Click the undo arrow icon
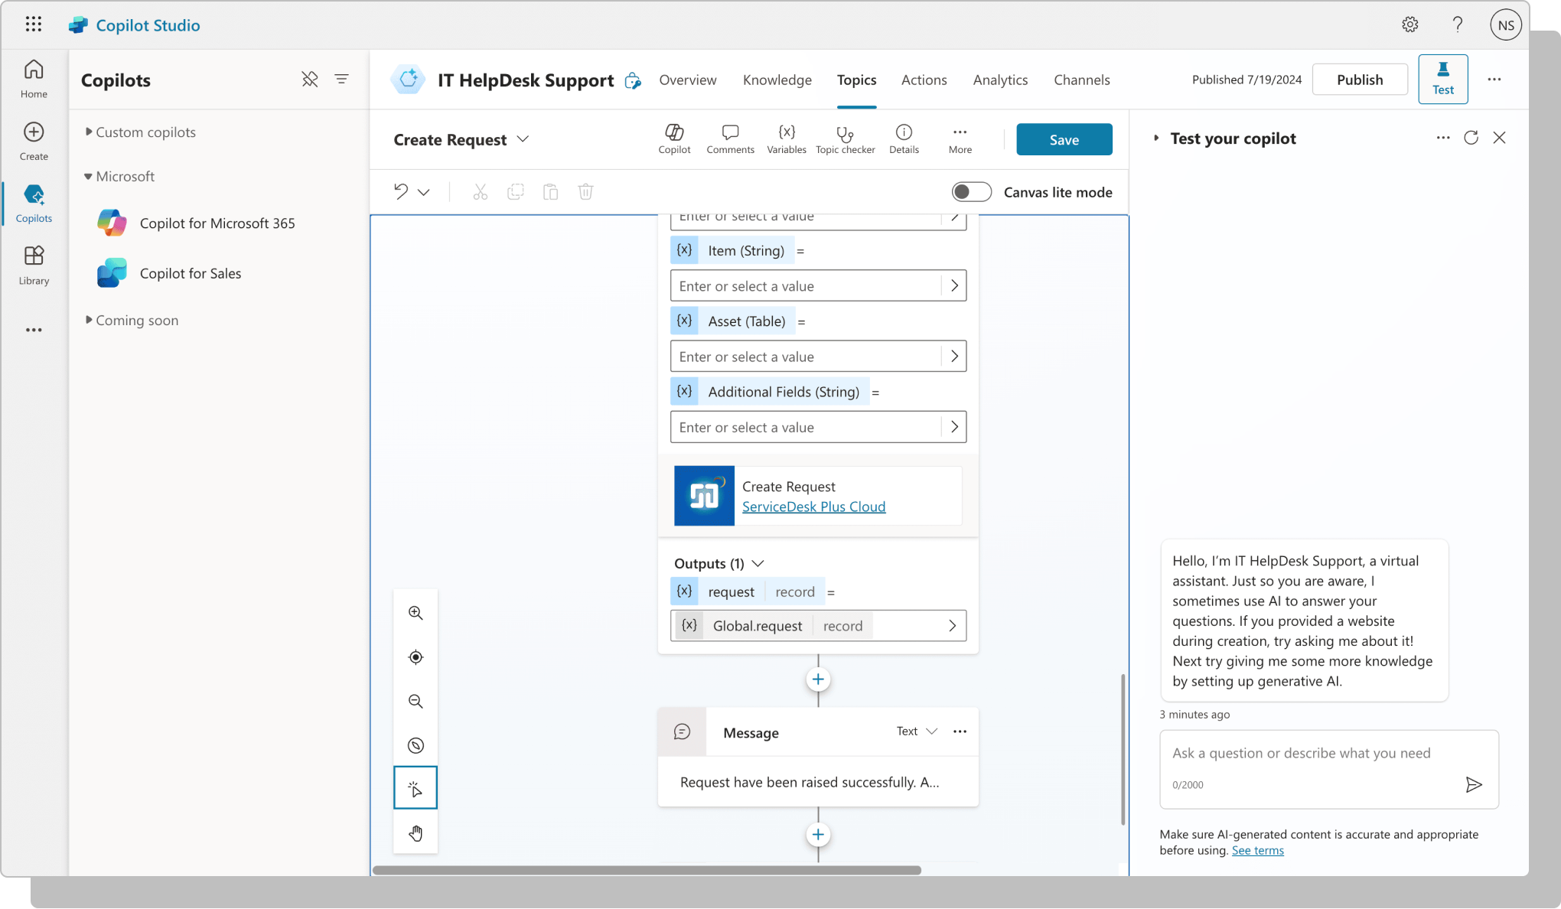1561x909 pixels. click(400, 191)
